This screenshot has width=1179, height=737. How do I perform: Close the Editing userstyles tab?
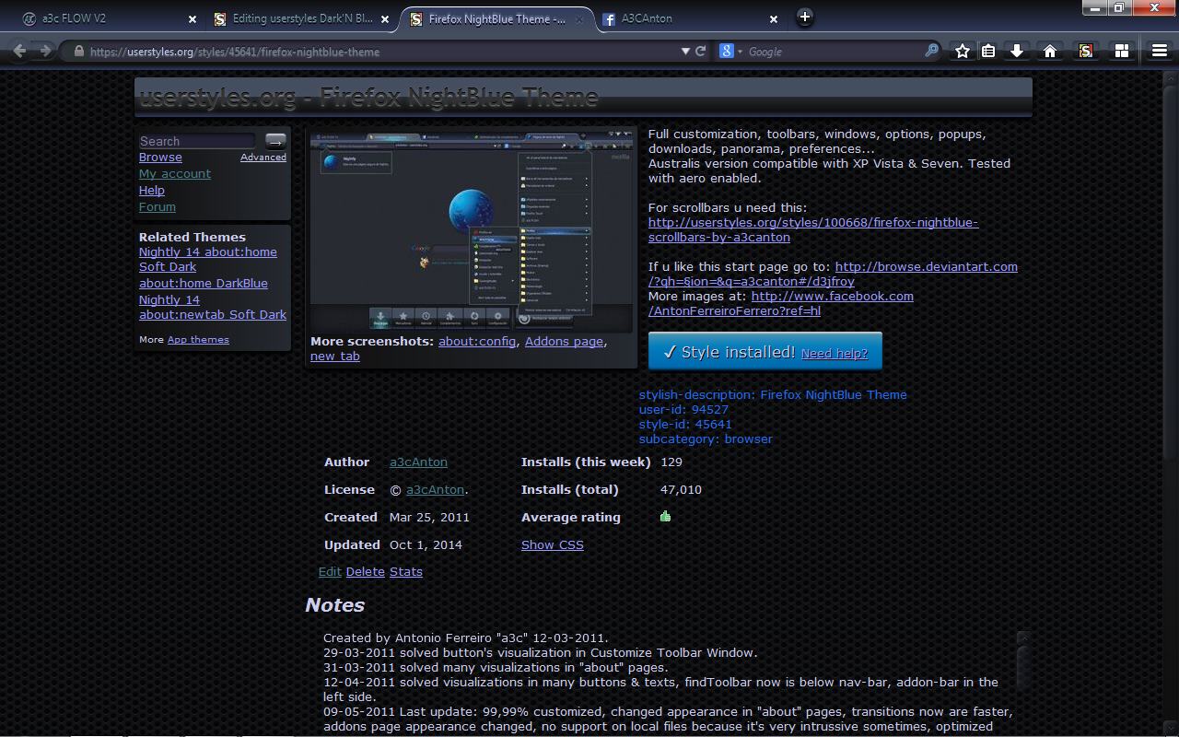[x=386, y=18]
